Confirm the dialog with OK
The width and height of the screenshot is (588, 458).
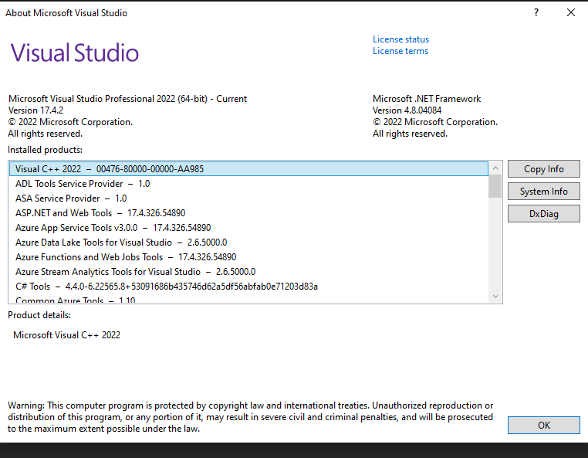point(544,425)
